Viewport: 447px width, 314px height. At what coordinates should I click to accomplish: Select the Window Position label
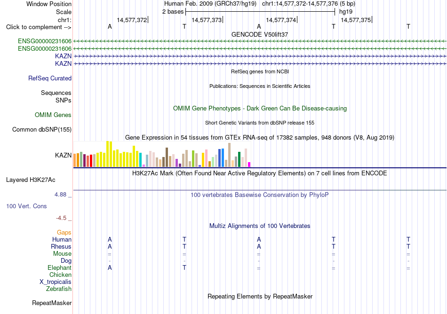pos(49,4)
